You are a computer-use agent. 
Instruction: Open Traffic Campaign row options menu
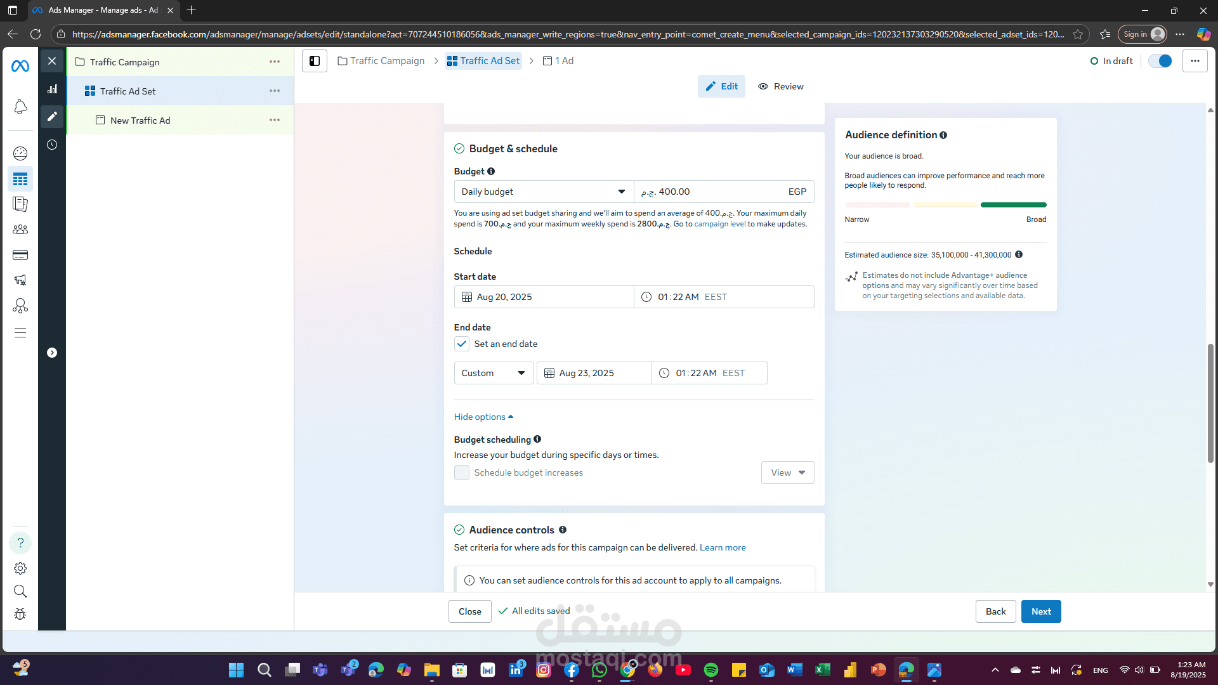click(275, 62)
